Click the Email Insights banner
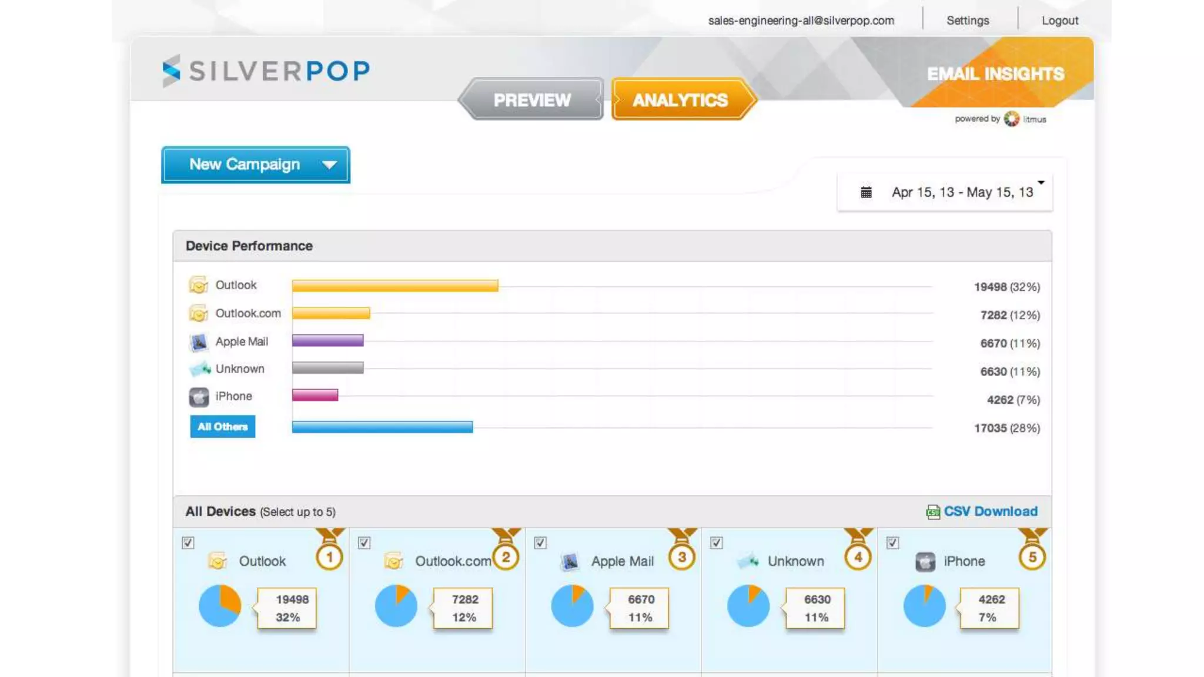This screenshot has width=1204, height=677. (x=995, y=74)
